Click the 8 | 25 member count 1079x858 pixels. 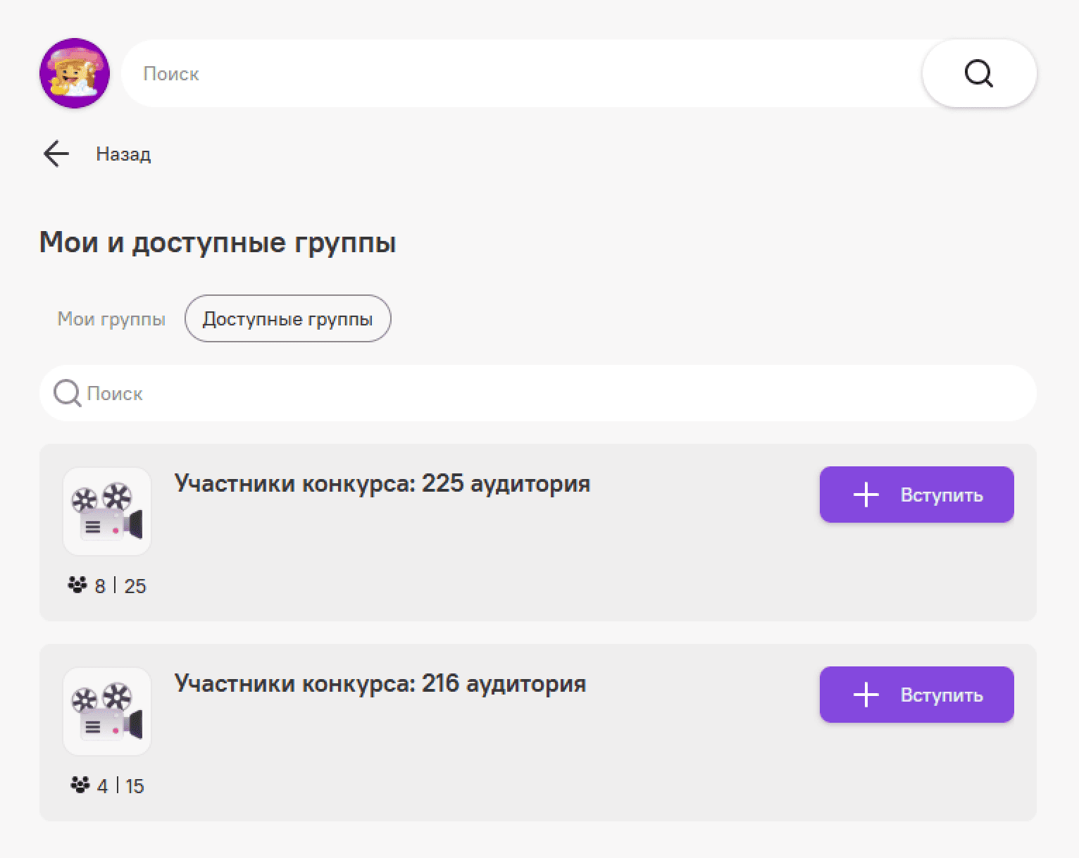[120, 586]
